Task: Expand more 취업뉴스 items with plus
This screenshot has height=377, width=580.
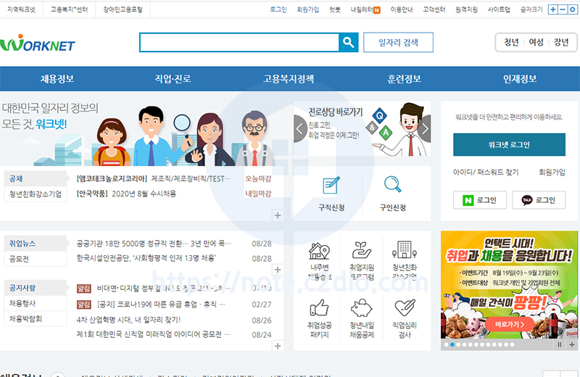Action: [278, 270]
